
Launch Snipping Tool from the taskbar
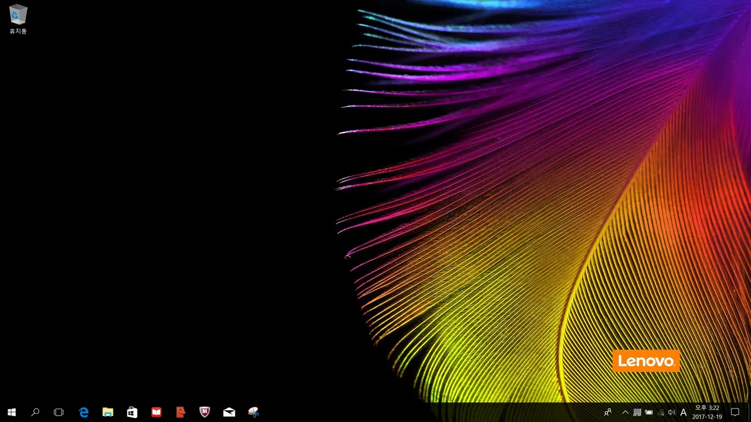coord(253,412)
